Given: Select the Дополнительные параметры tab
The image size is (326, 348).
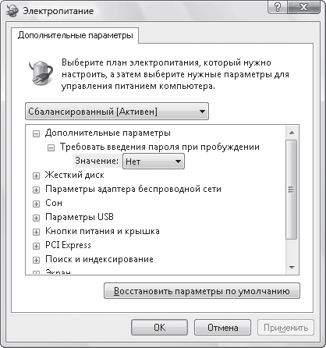Looking at the screenshot, I should [75, 35].
